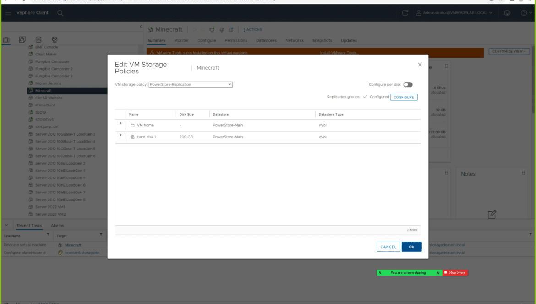Collapse the navigation sidebar arrow
Screen dimensions: 536x304
click(141, 27)
